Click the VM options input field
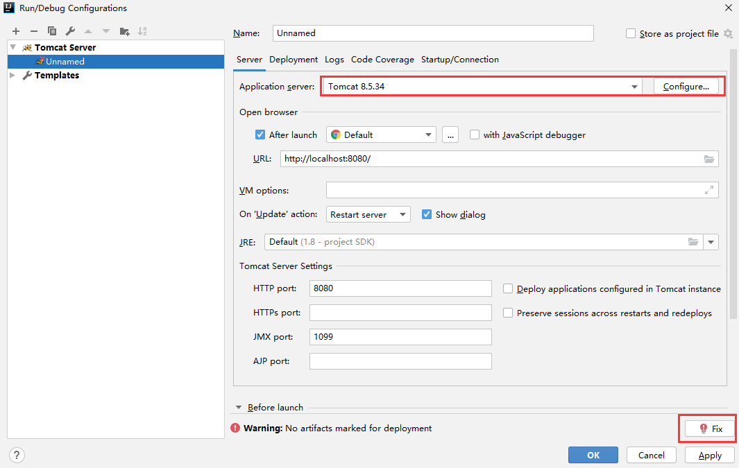This screenshot has height=468, width=739. click(523, 190)
